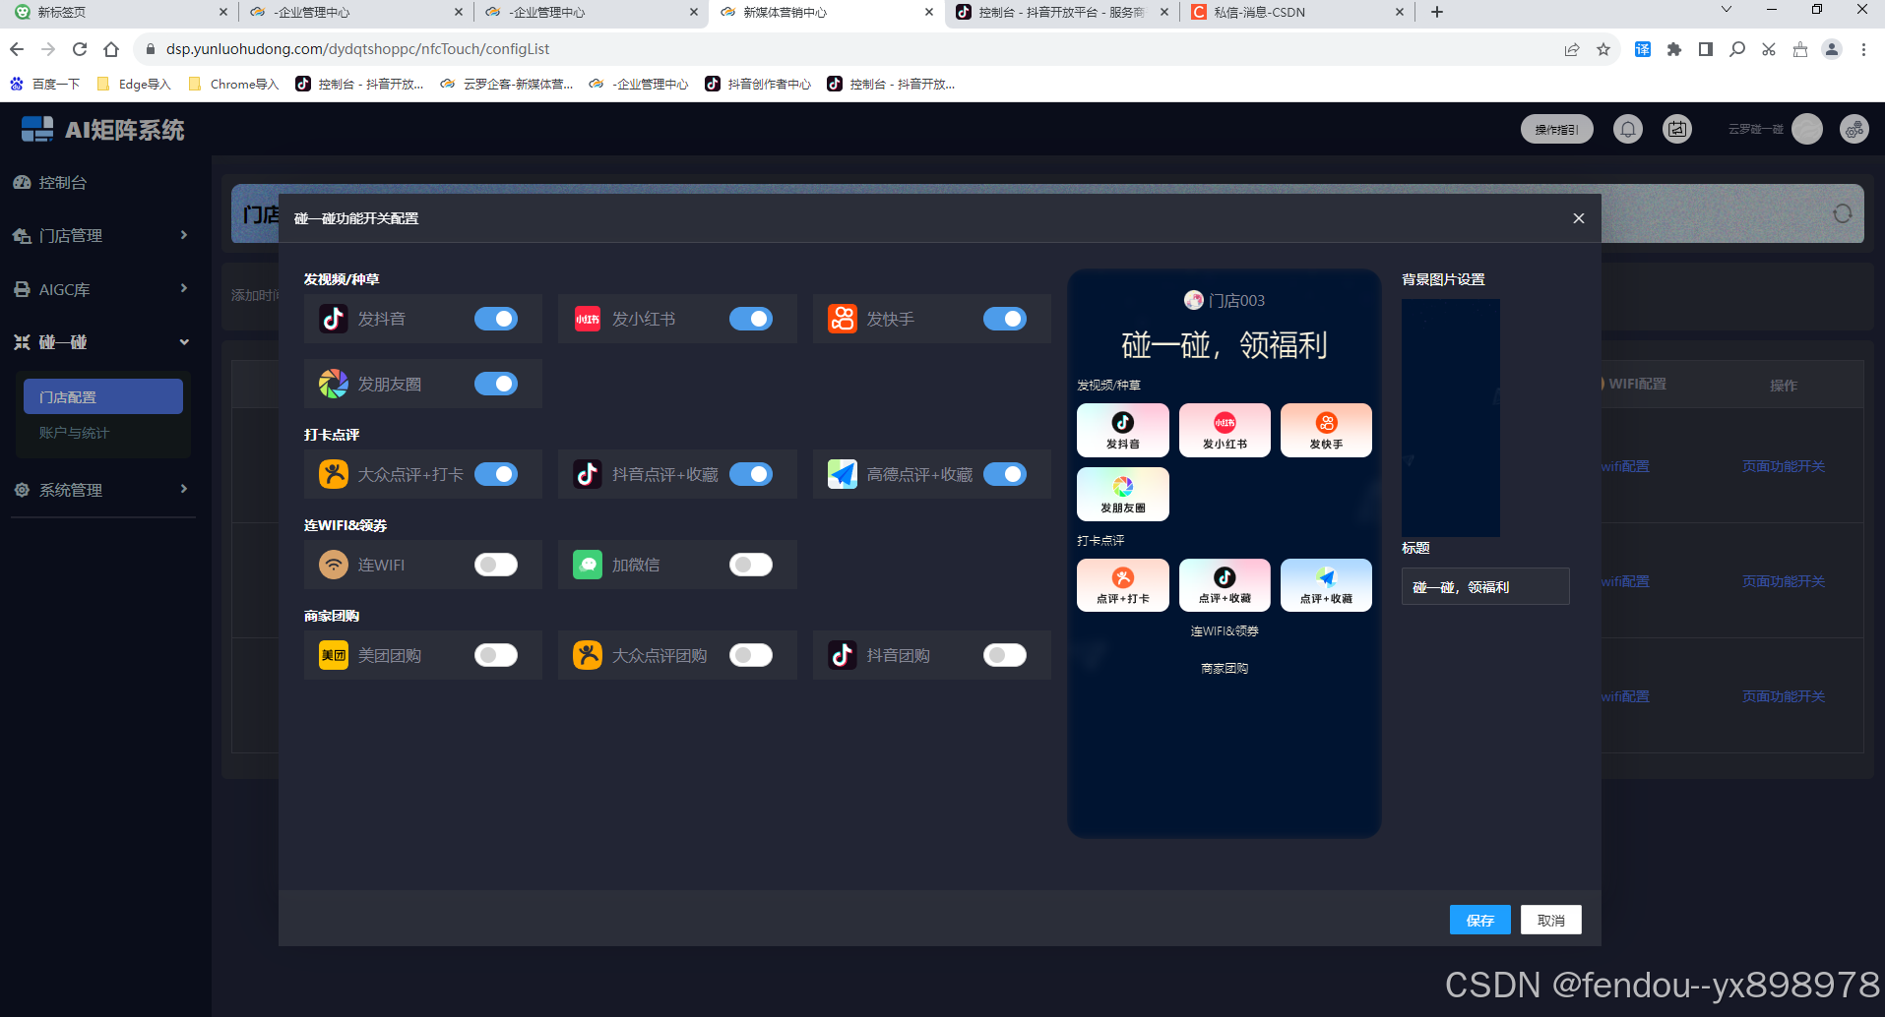Click the 抖音团购 icon
Viewport: 1885px width, 1017px height.
coord(843,655)
